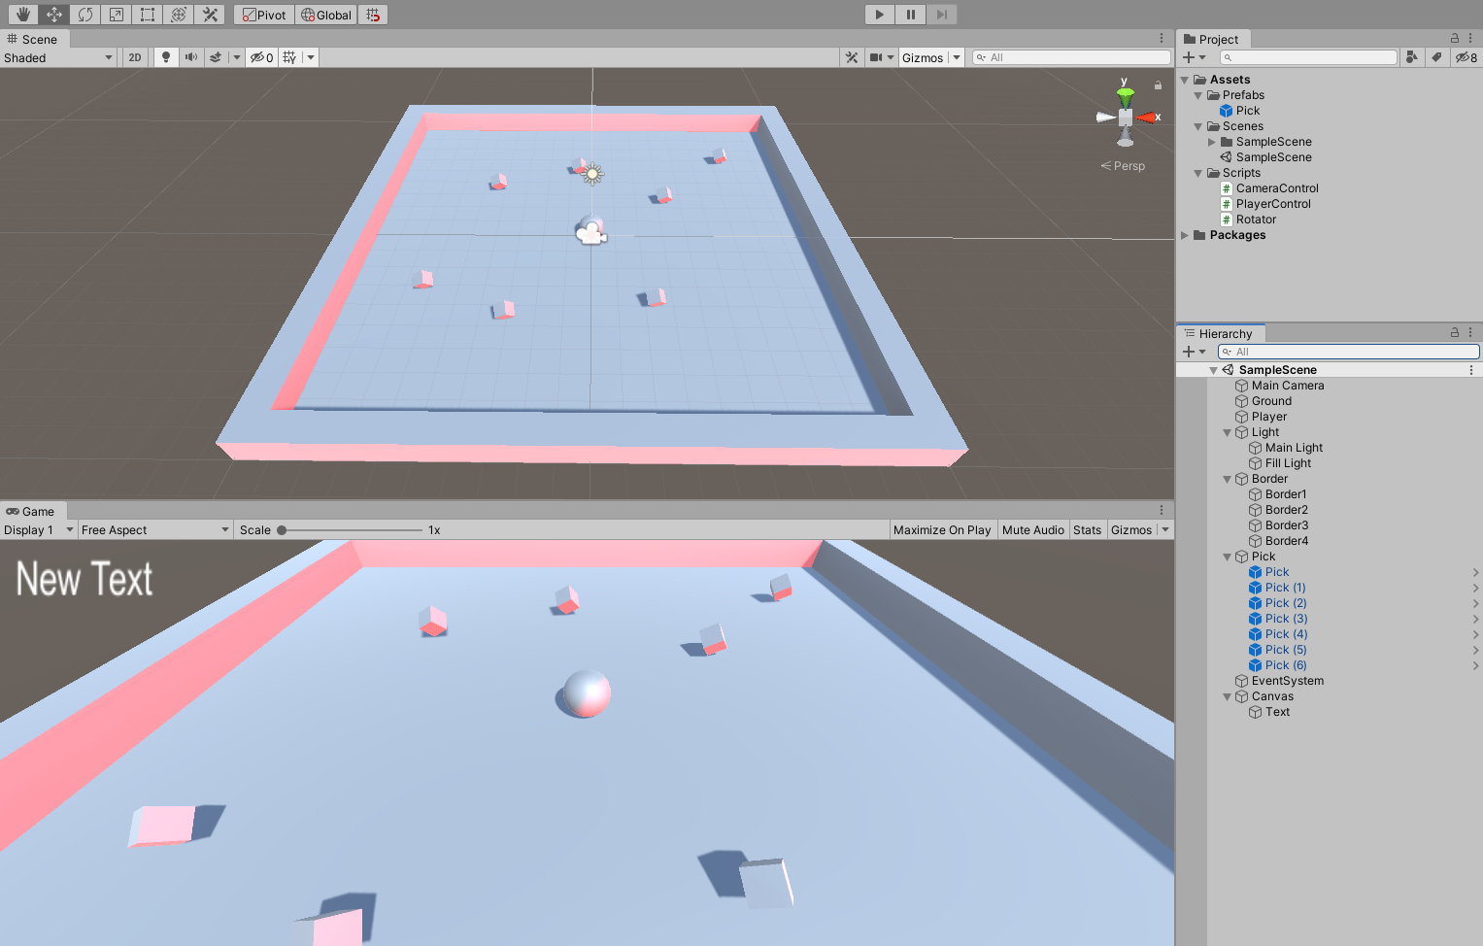The image size is (1483, 946).
Task: Toggle Scene view Gizmos button
Action: [x=923, y=57]
